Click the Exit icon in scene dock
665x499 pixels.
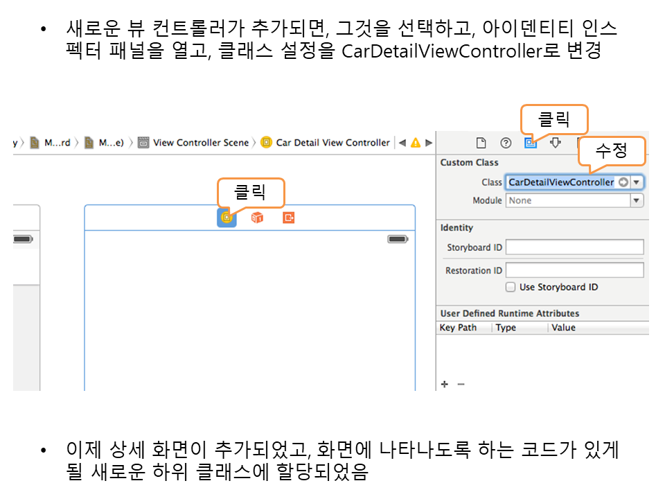tap(289, 218)
